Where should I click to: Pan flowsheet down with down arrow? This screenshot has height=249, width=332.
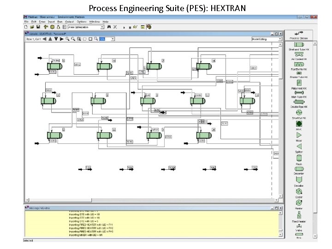(56, 39)
